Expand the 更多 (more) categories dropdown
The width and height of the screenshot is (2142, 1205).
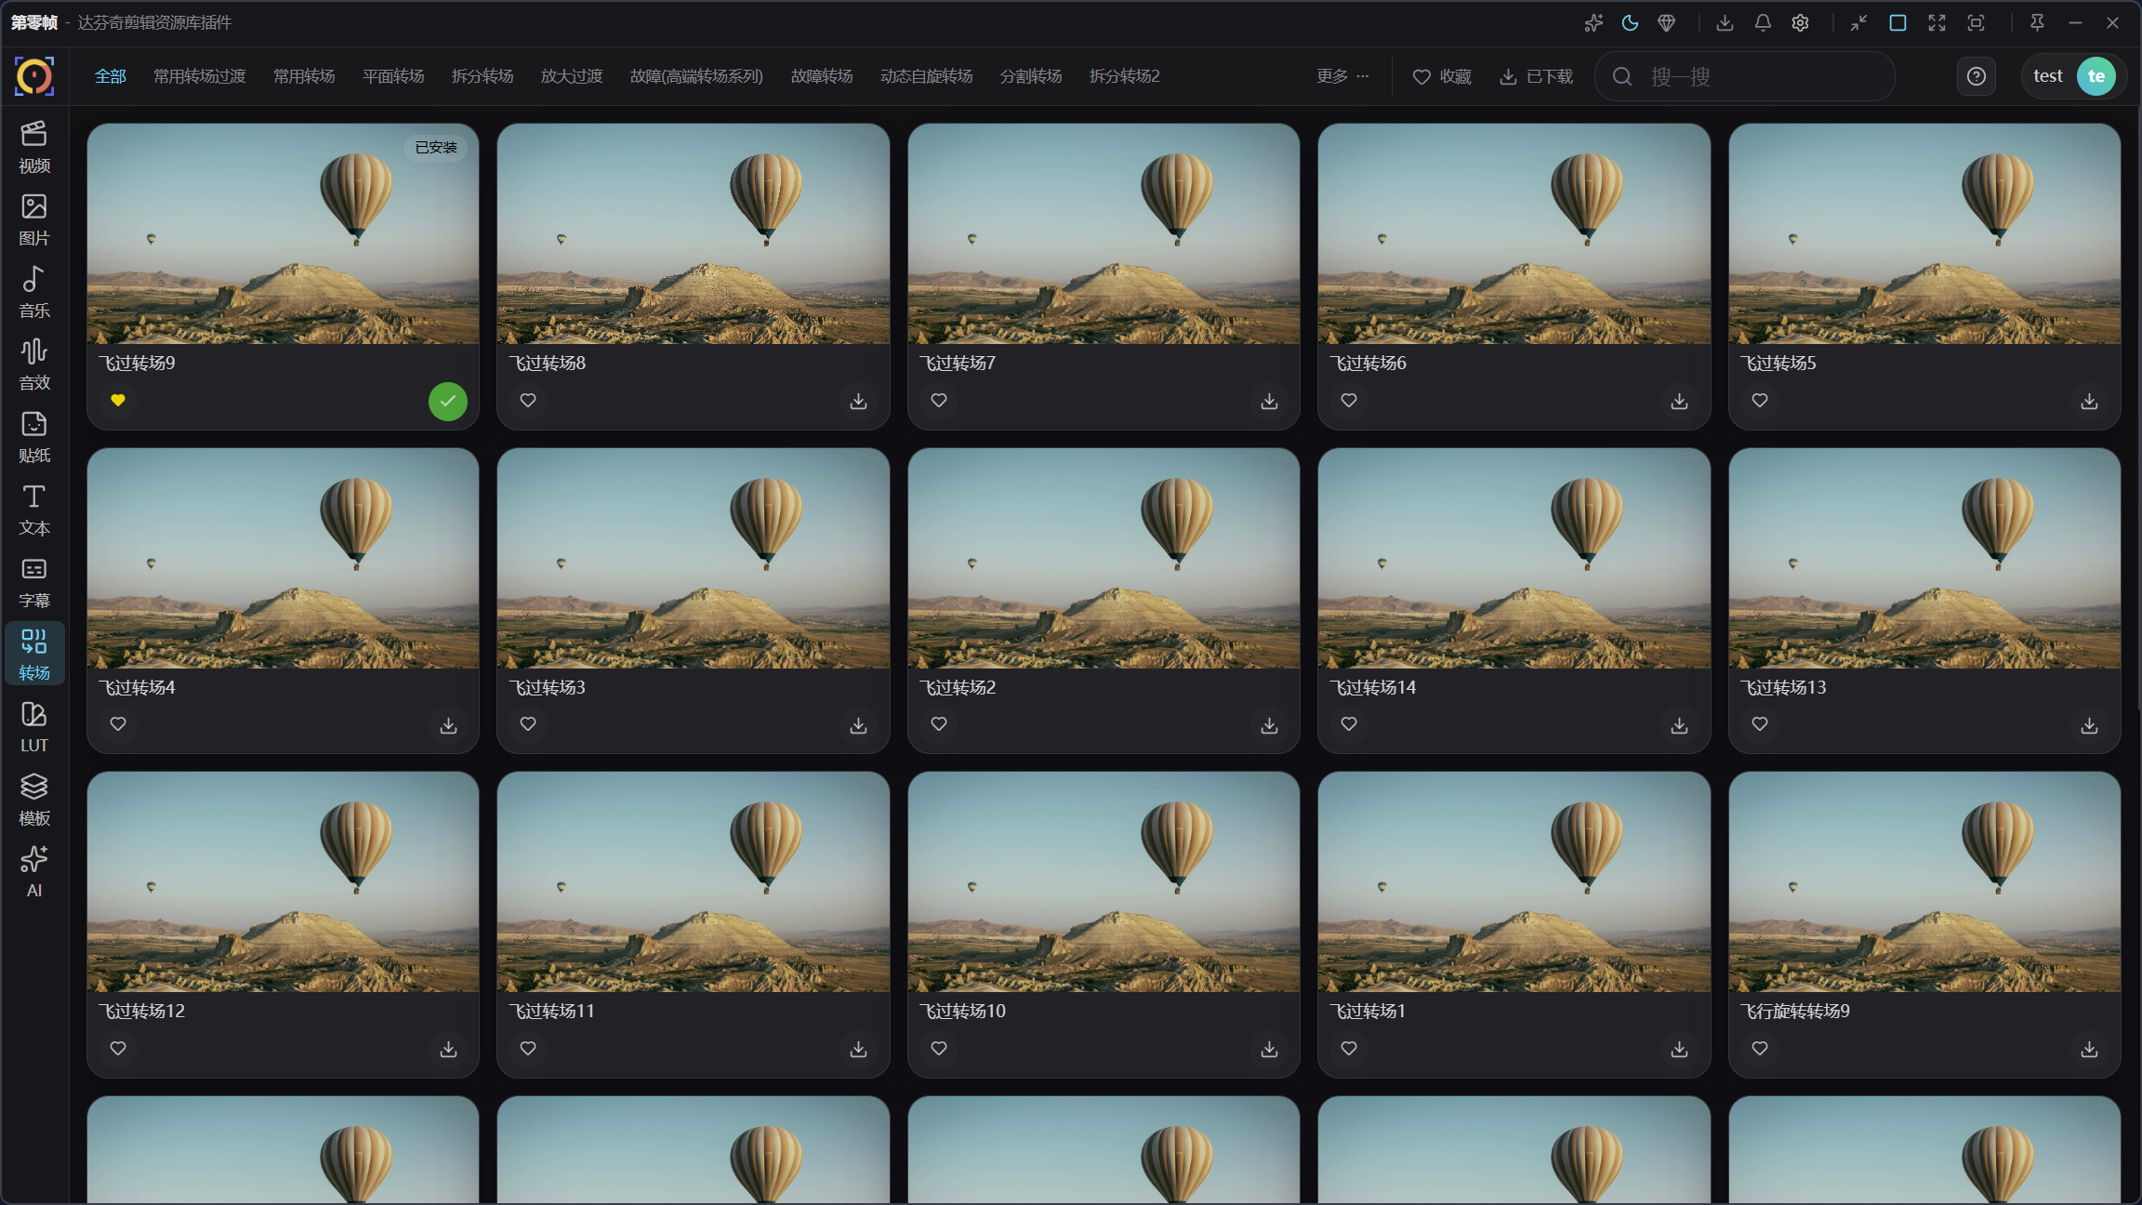[1342, 76]
